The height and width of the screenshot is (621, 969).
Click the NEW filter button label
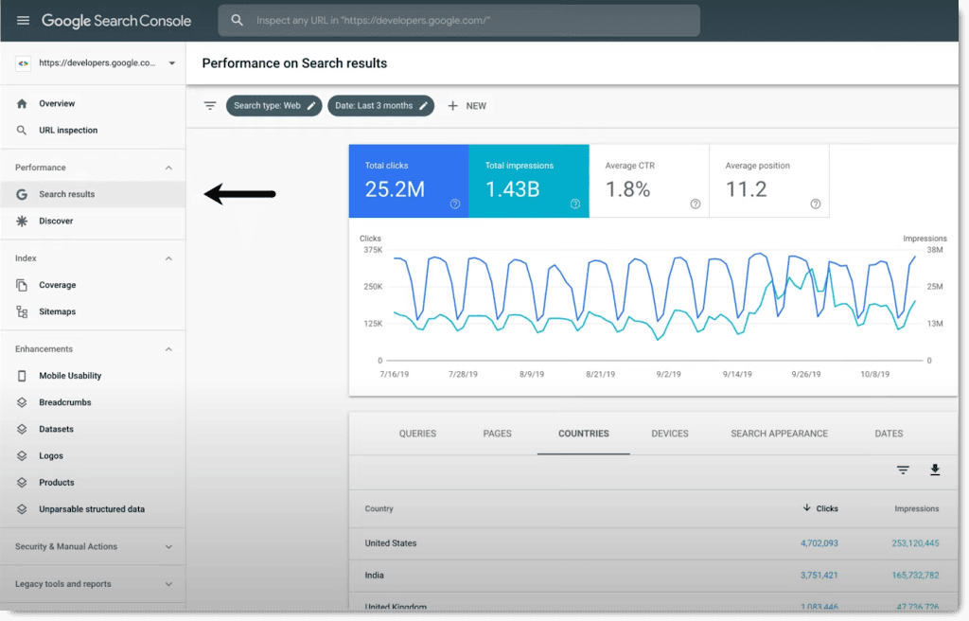click(x=476, y=106)
